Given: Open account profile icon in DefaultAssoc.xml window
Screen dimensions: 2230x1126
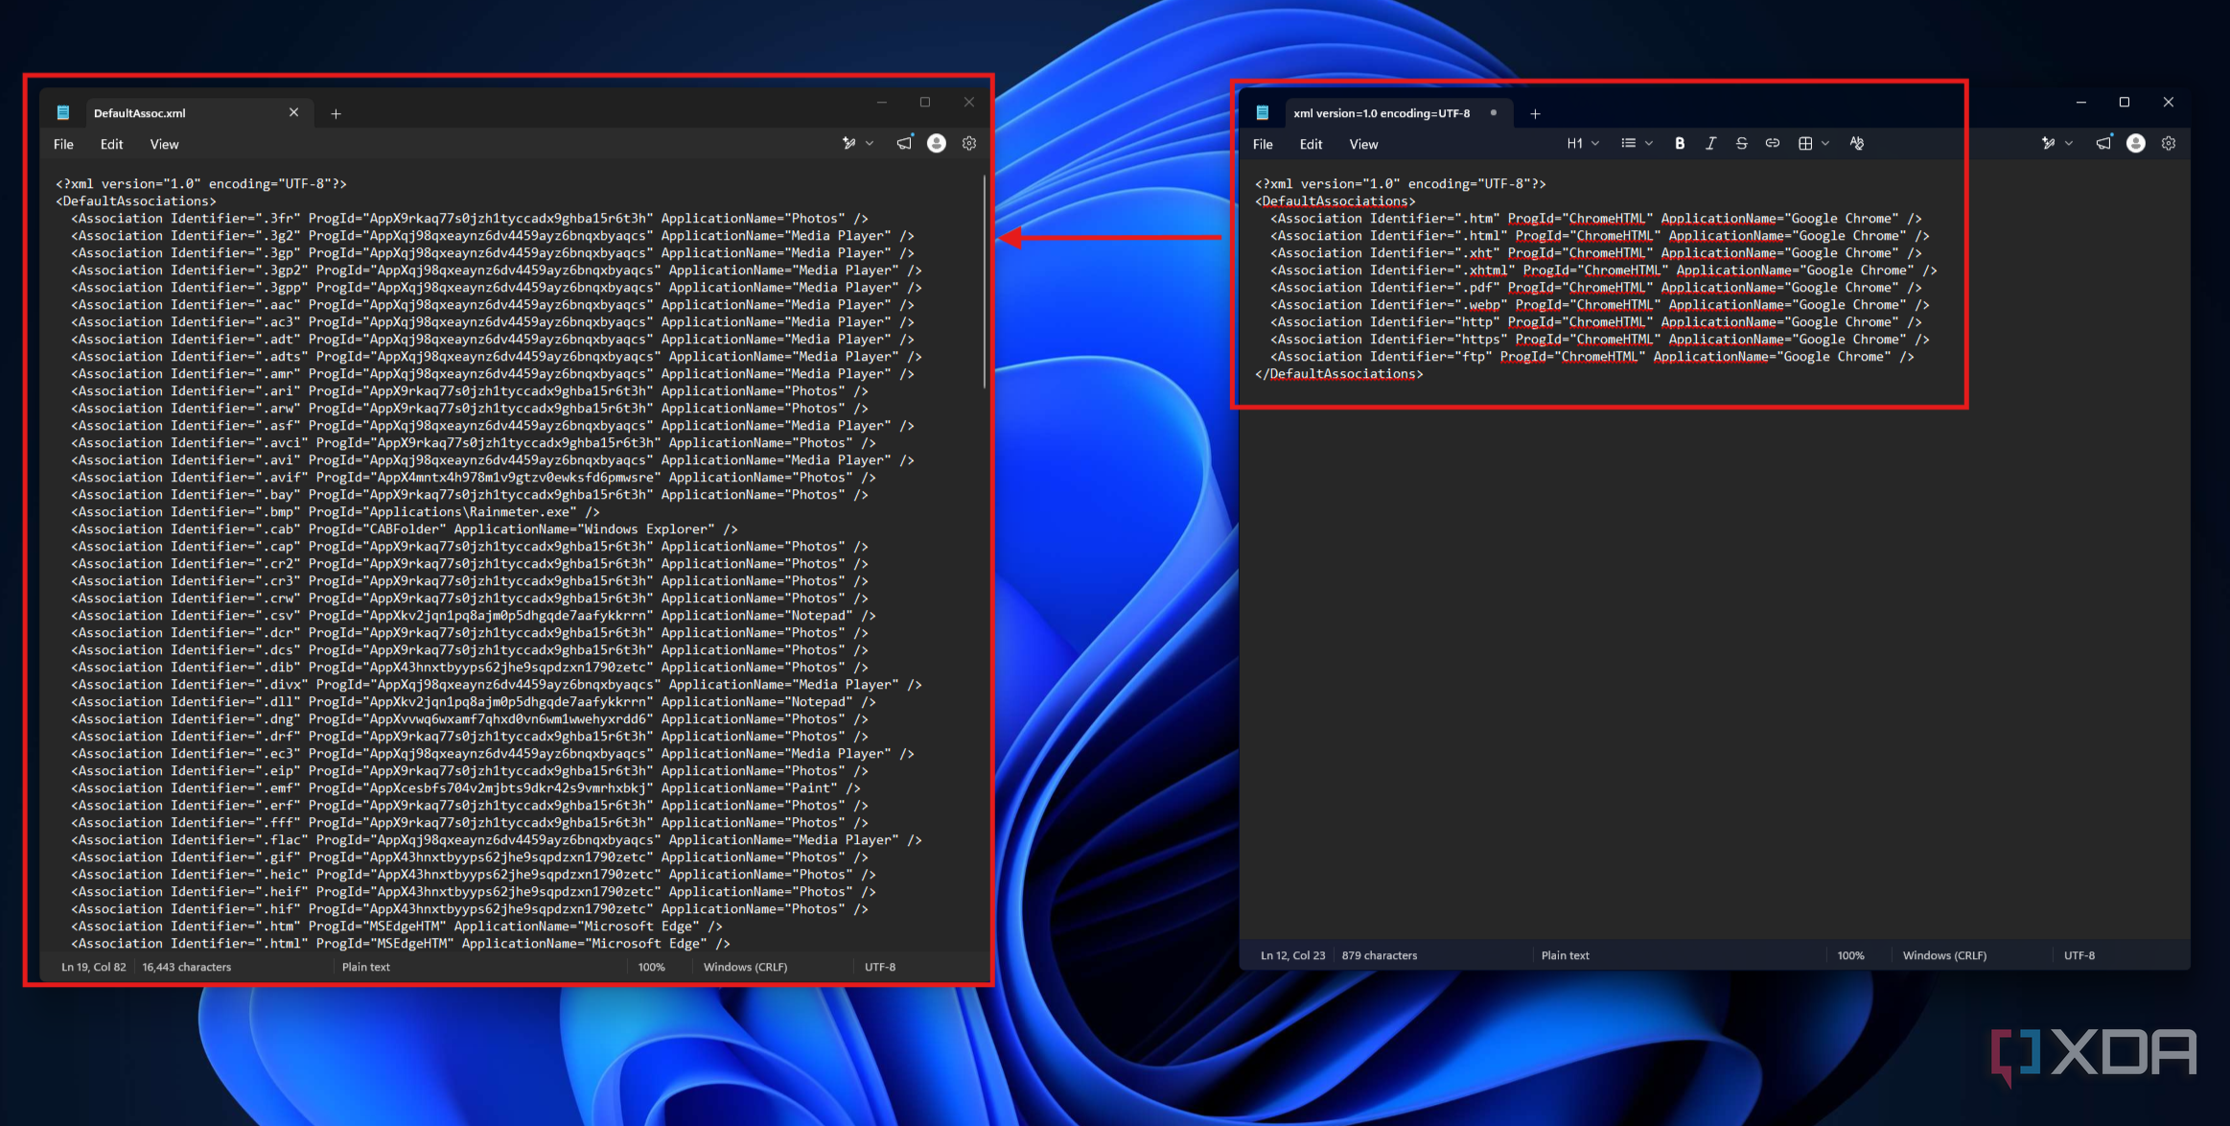Looking at the screenshot, I should point(937,143).
